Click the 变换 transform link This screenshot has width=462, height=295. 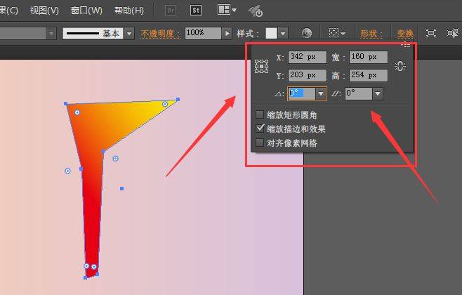(405, 33)
